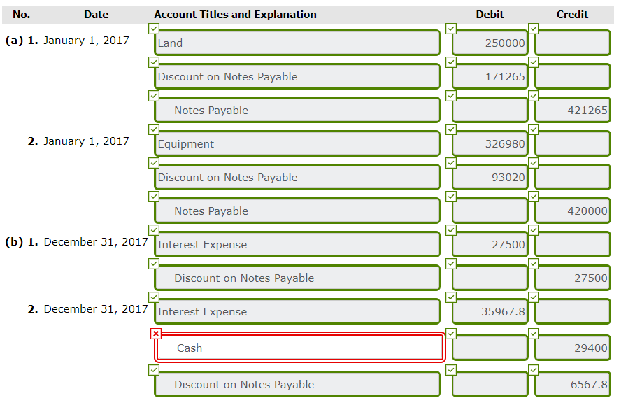Select the Land account title field

[x=297, y=43]
